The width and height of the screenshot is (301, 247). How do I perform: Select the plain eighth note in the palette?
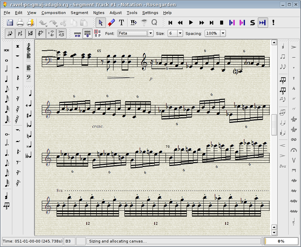[7, 89]
